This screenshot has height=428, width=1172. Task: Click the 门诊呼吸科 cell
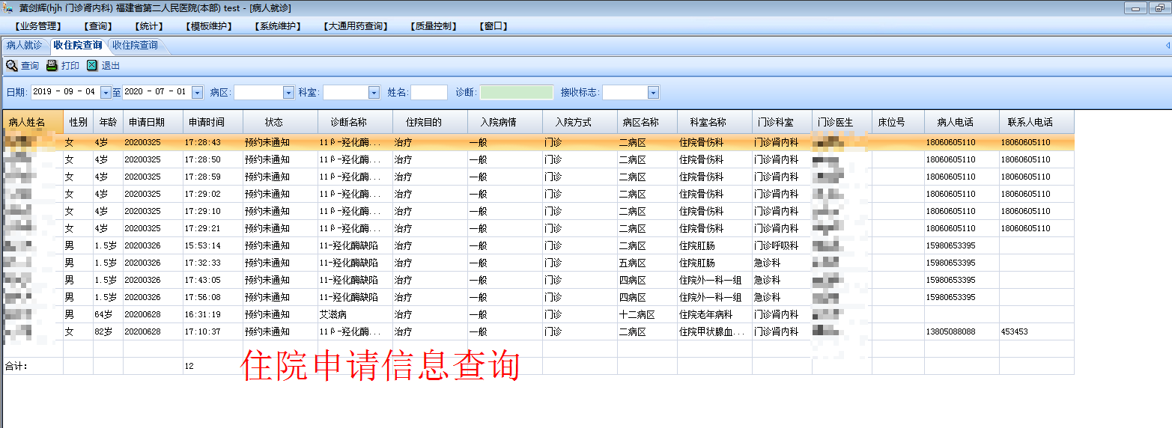[x=782, y=245]
